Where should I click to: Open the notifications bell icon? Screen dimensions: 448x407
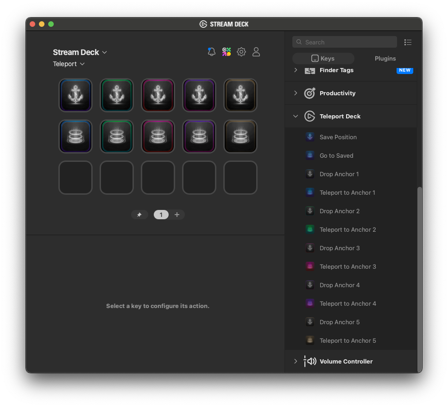[212, 52]
